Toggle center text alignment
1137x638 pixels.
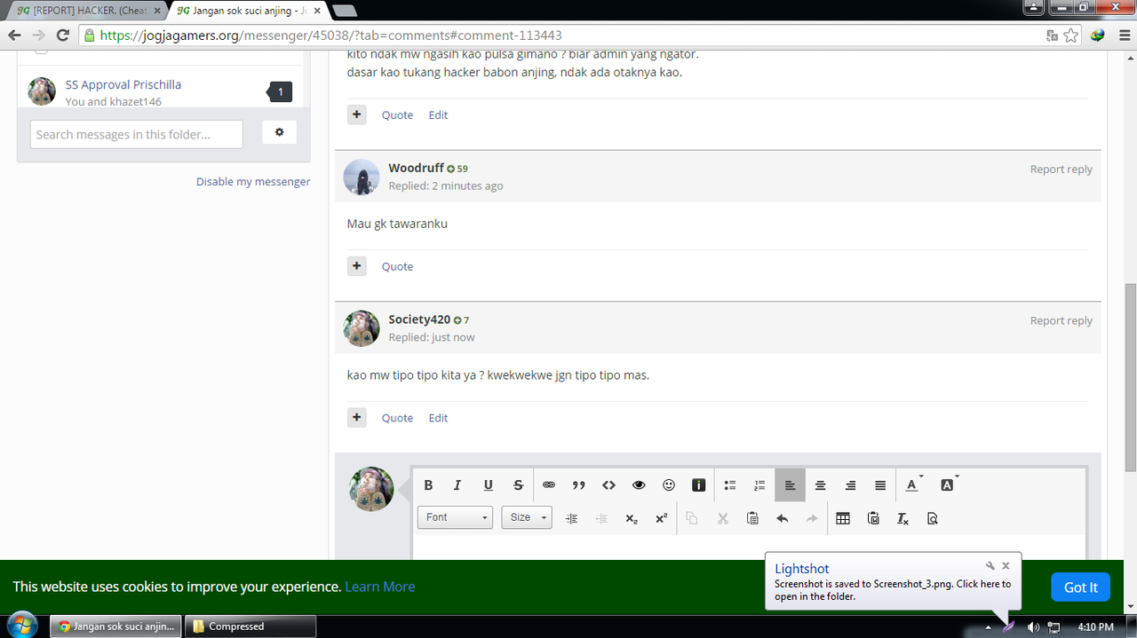click(x=821, y=485)
